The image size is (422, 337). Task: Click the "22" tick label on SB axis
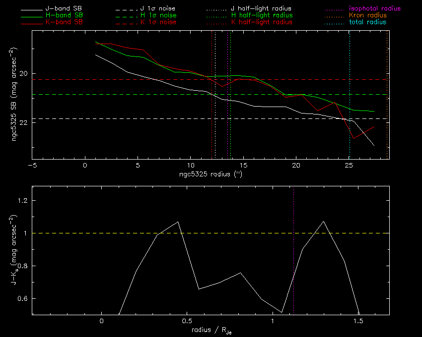tap(24, 123)
